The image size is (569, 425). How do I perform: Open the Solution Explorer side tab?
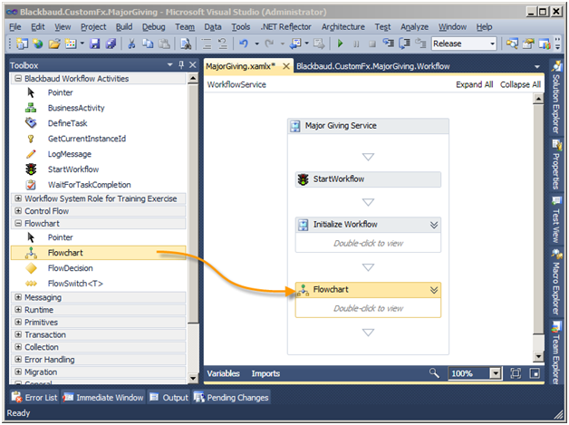pyautogui.click(x=556, y=97)
